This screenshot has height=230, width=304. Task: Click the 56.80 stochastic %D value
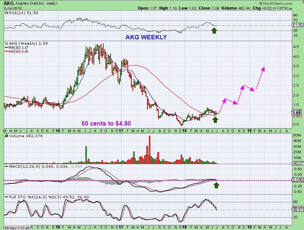click(x=83, y=197)
